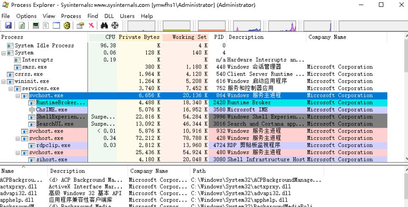Click the csrss.exe process icon
This screenshot has height=207, width=408.
[x=10, y=74]
